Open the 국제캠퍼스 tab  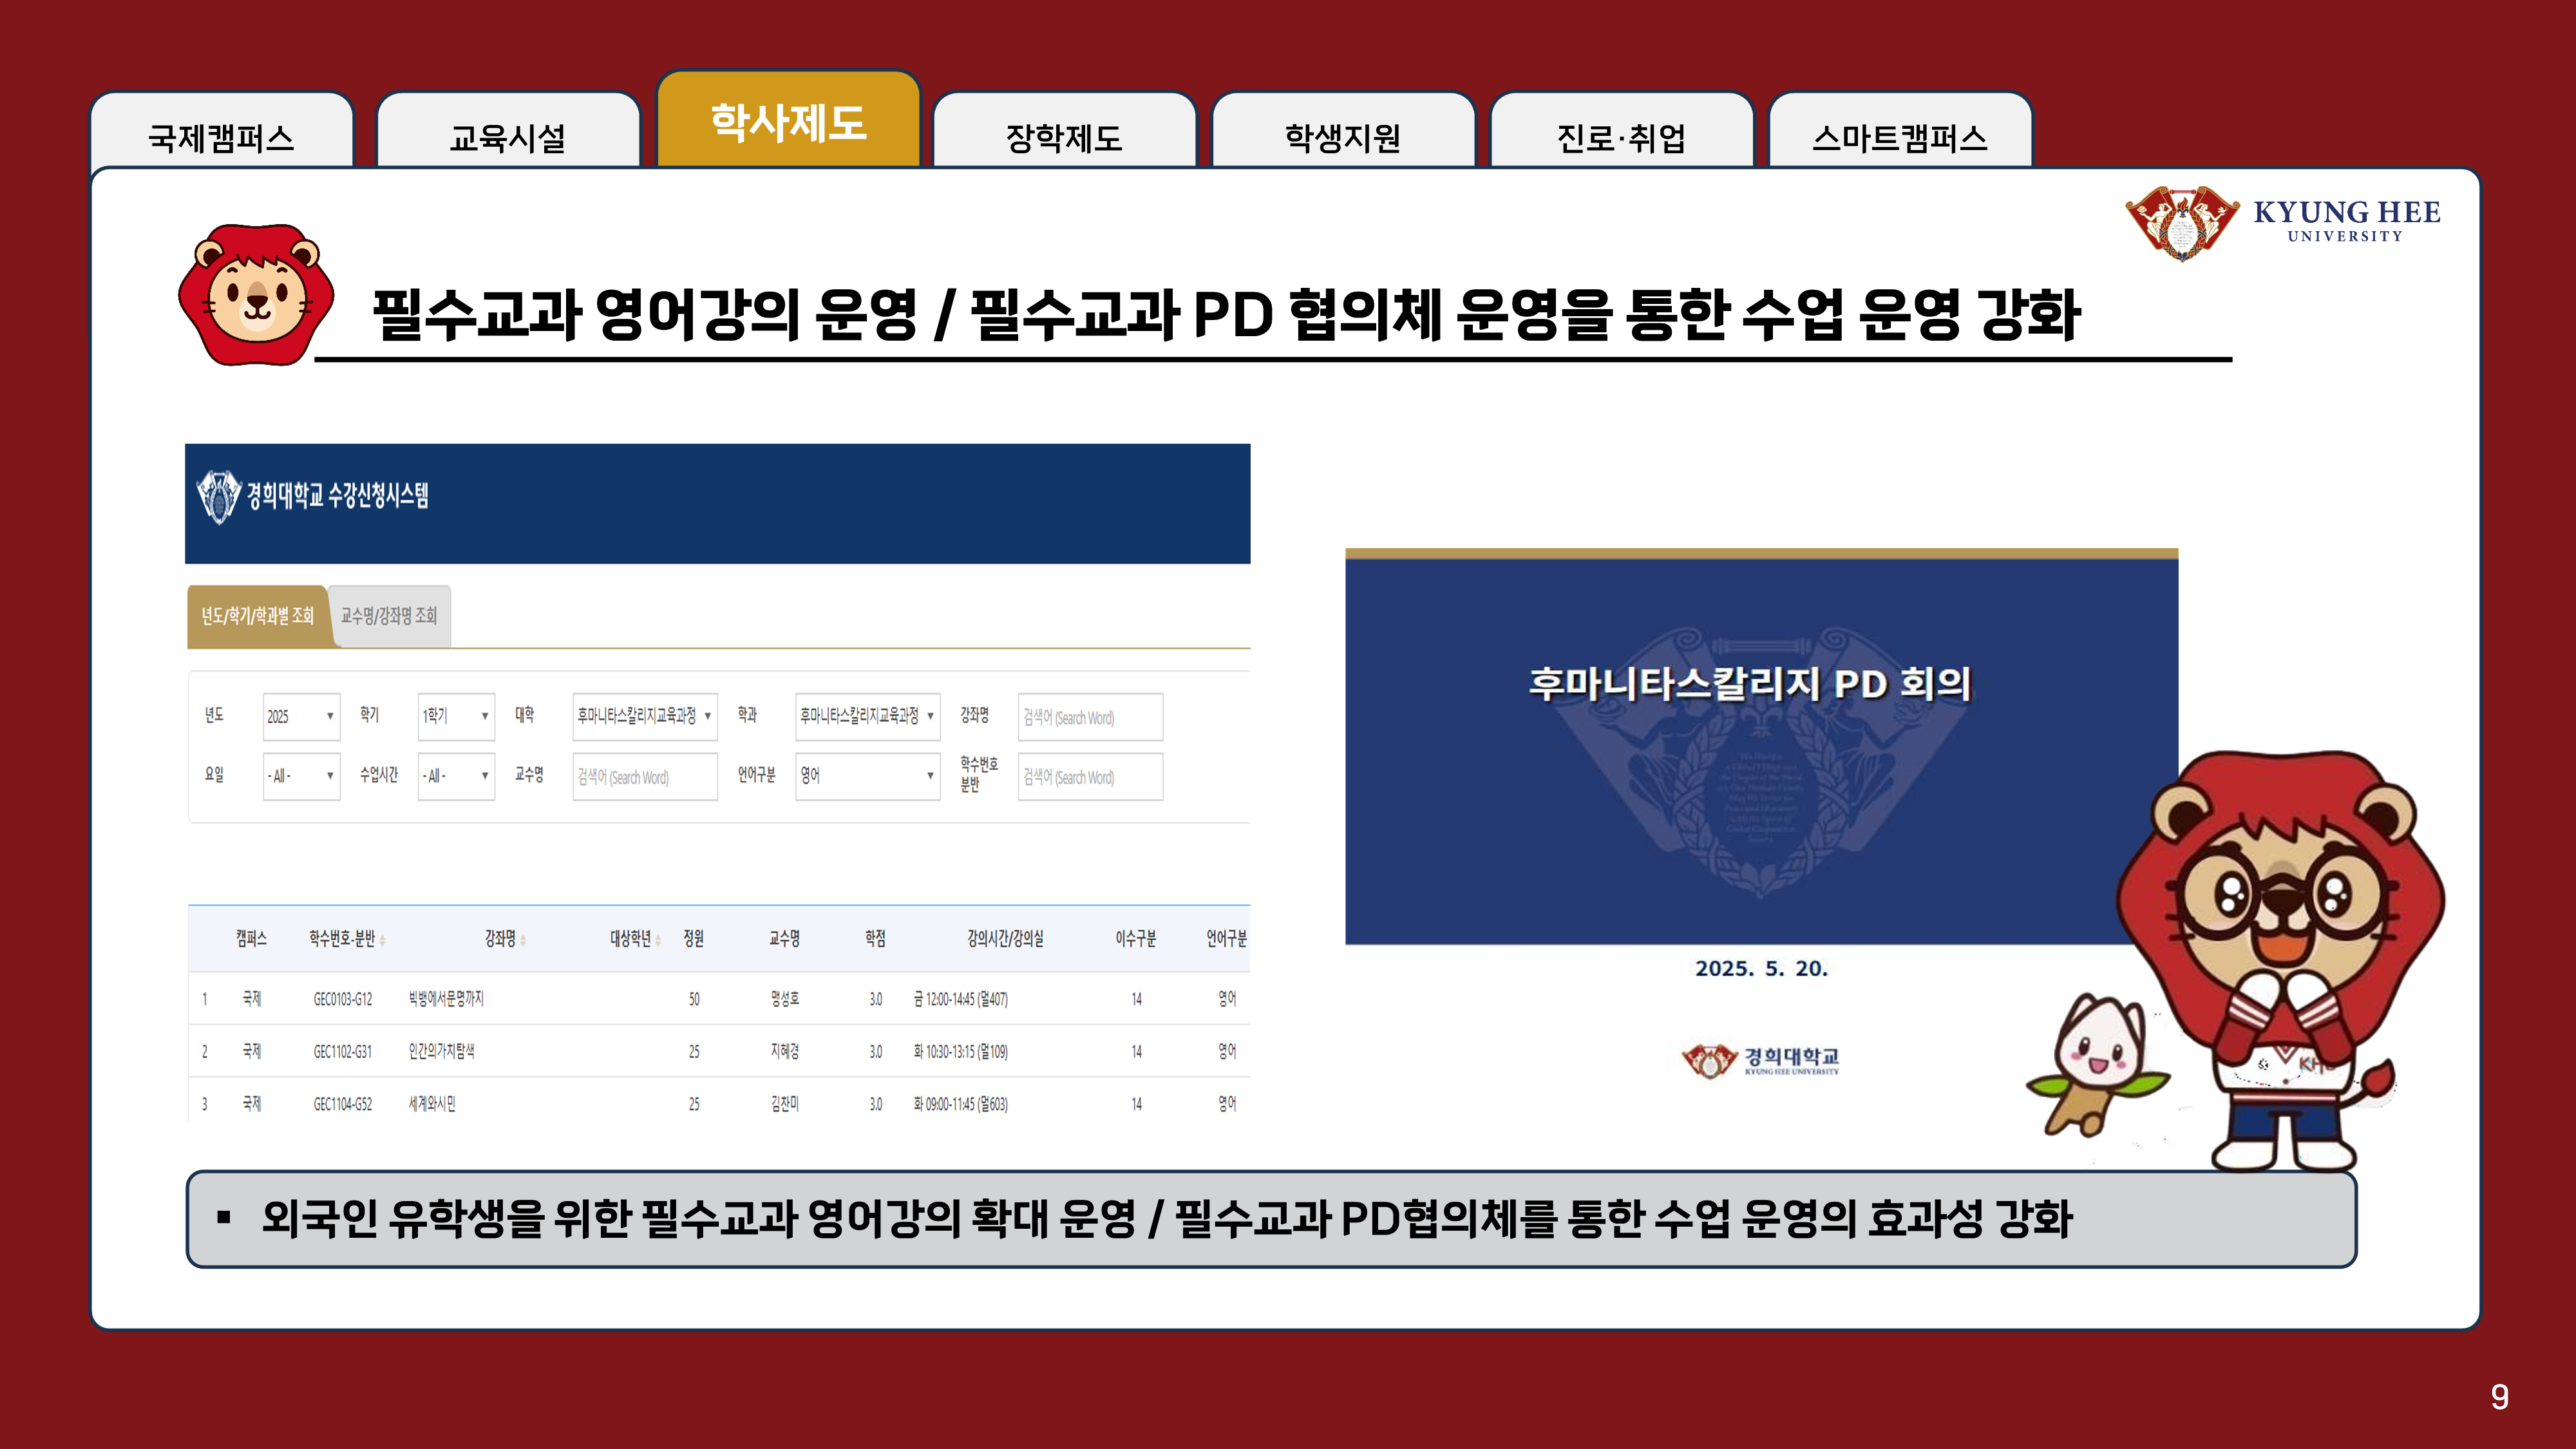(x=221, y=130)
